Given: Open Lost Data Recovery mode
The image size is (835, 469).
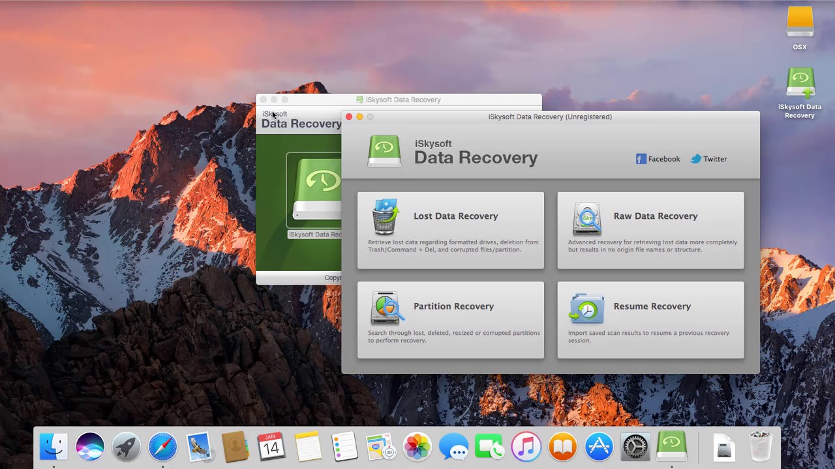Looking at the screenshot, I should (x=450, y=230).
